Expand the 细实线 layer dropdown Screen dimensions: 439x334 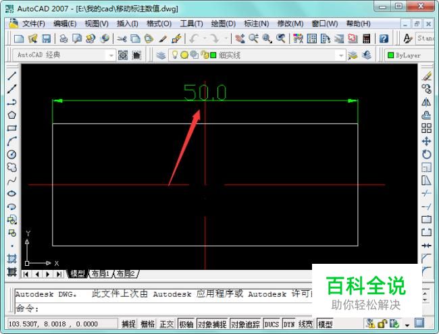340,55
